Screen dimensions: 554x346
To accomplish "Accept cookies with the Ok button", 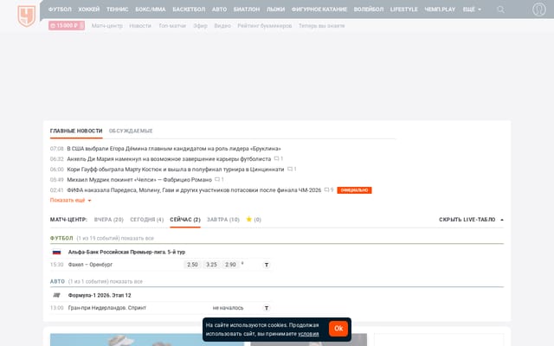I will (338, 329).
